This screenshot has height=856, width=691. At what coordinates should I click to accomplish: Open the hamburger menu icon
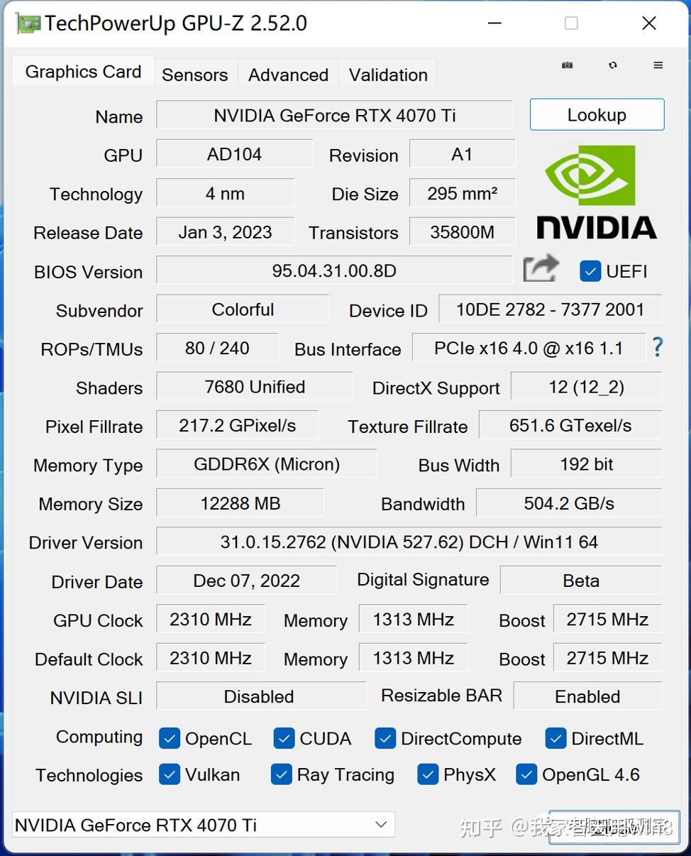click(658, 65)
